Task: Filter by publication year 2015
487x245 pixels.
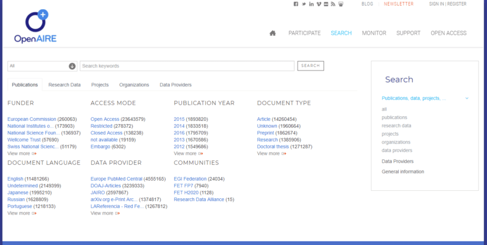Action: coord(179,119)
